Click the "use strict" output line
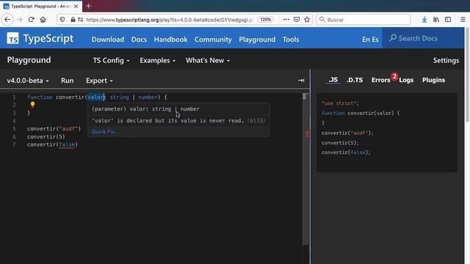Image resolution: width=470 pixels, height=264 pixels. (x=340, y=103)
